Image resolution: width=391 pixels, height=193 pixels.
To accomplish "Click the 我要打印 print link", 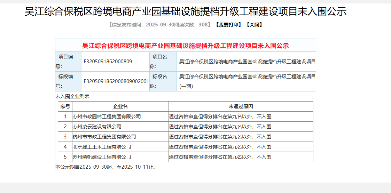I will (x=228, y=25).
